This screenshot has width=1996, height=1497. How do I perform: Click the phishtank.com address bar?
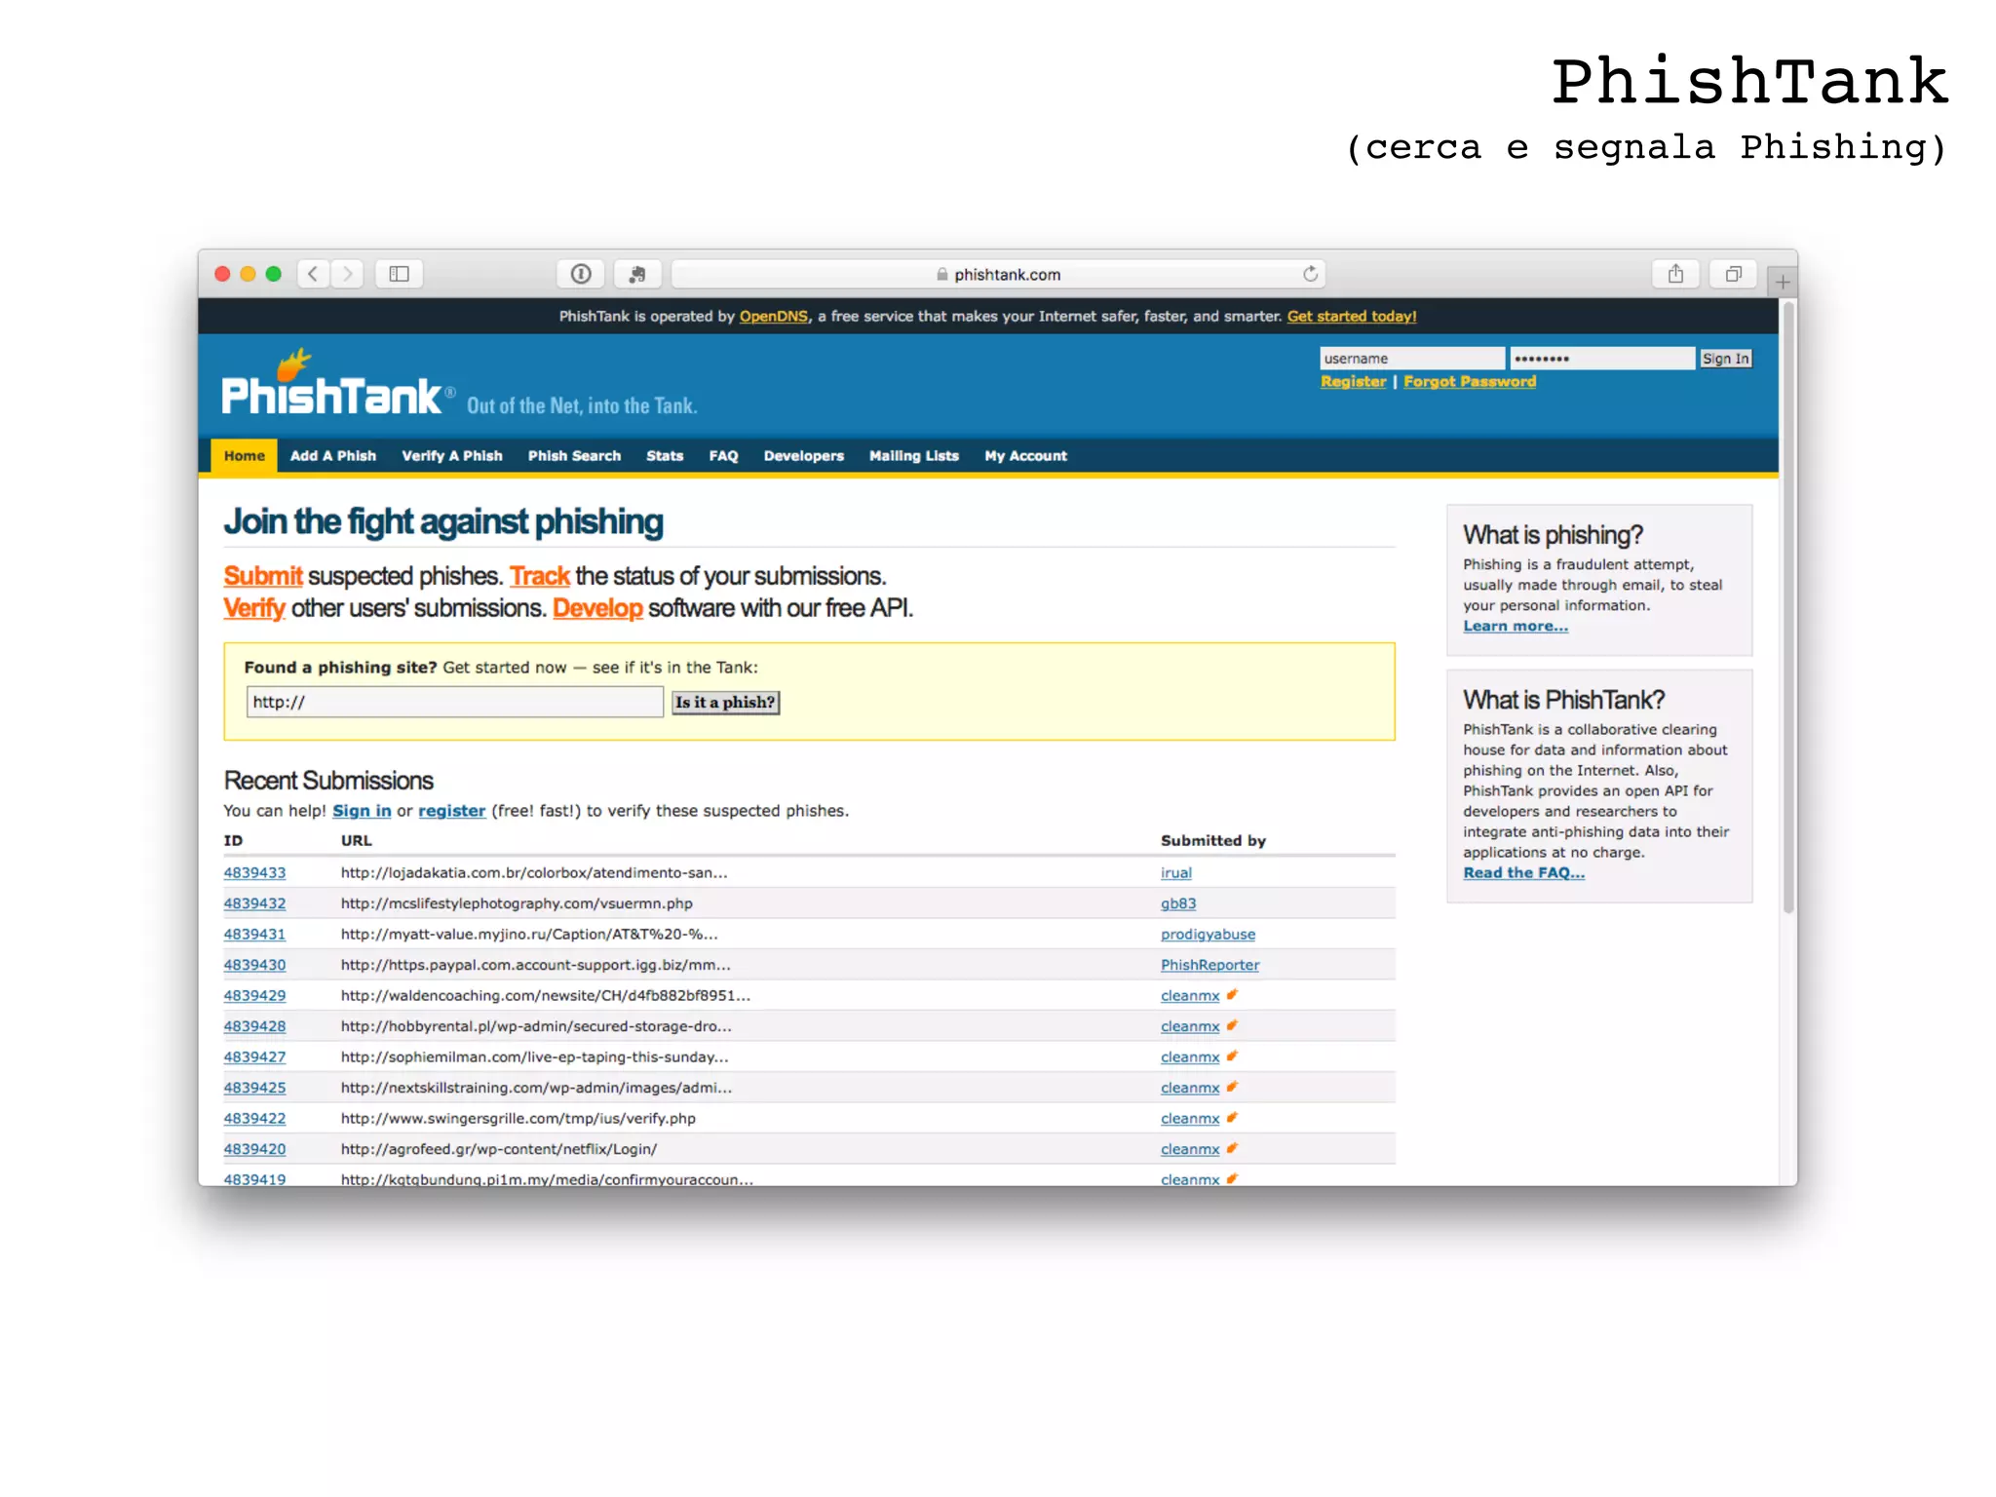[998, 274]
